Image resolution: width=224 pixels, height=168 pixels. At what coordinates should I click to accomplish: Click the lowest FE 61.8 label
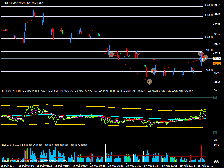tap(208, 37)
